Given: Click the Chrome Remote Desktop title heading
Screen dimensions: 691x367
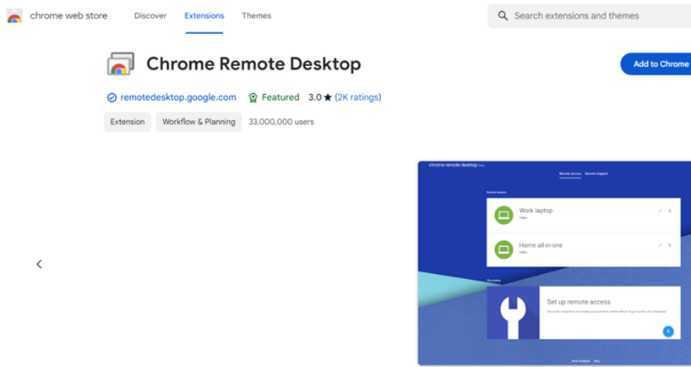Looking at the screenshot, I should tap(253, 64).
